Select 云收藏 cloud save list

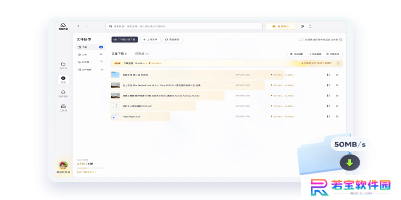90,61
